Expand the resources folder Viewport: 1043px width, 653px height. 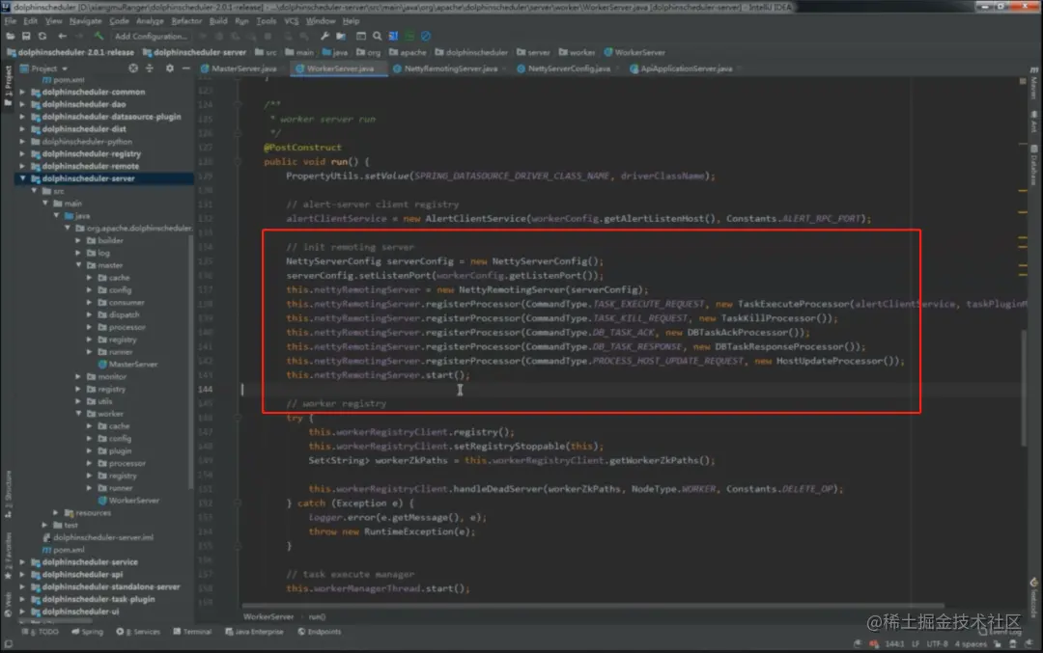pyautogui.click(x=56, y=513)
